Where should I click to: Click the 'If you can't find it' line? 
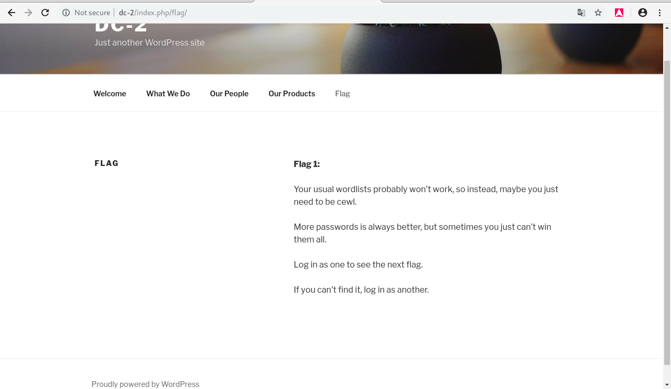(x=361, y=290)
